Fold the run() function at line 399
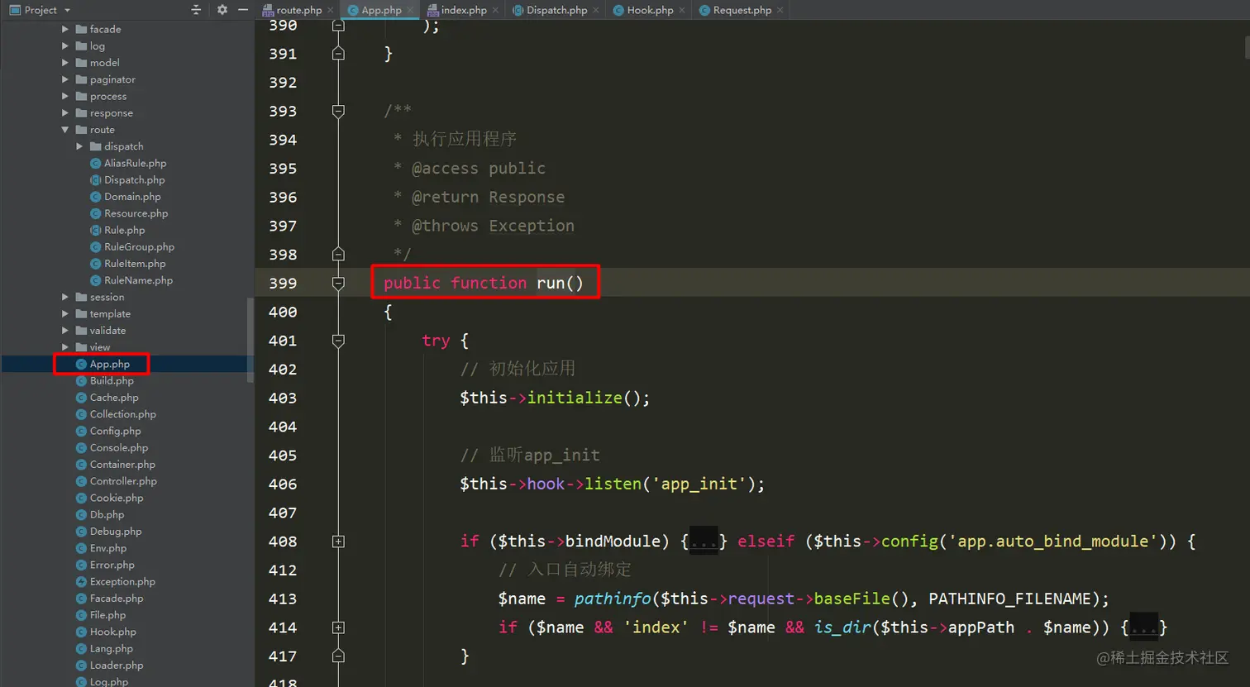This screenshot has height=687, width=1250. coord(338,283)
